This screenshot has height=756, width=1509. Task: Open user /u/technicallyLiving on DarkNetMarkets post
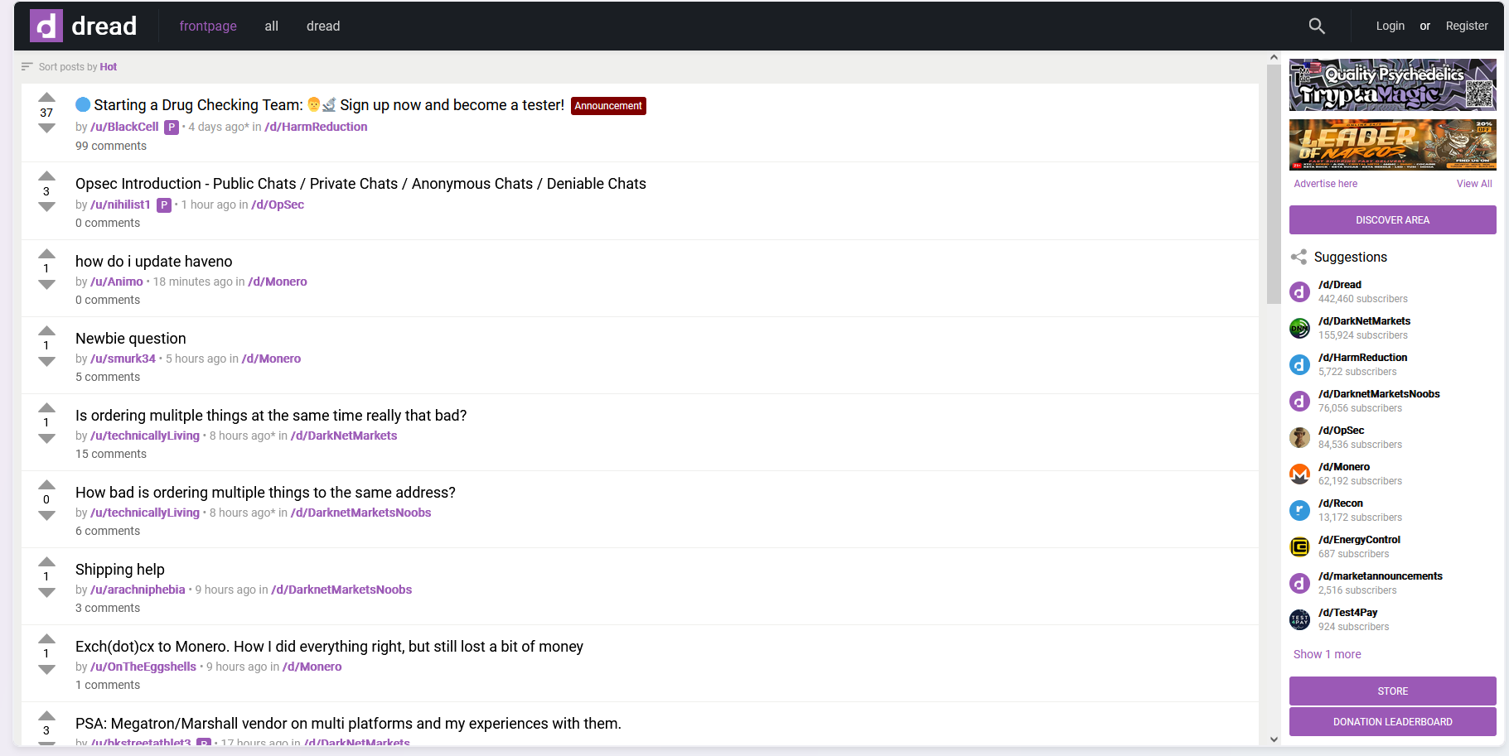(145, 436)
